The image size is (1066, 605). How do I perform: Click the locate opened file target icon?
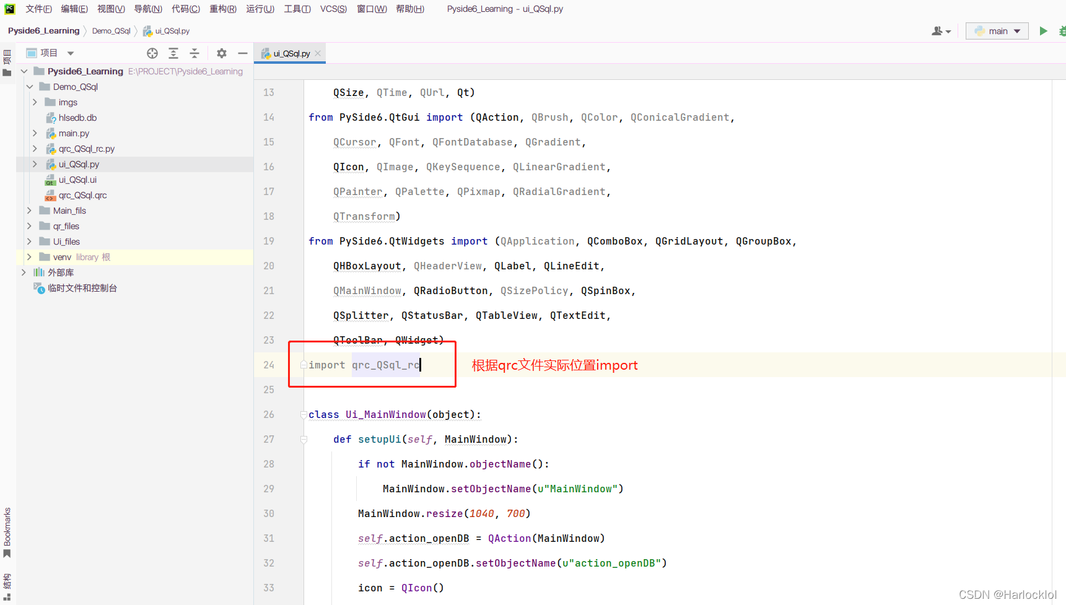point(152,53)
